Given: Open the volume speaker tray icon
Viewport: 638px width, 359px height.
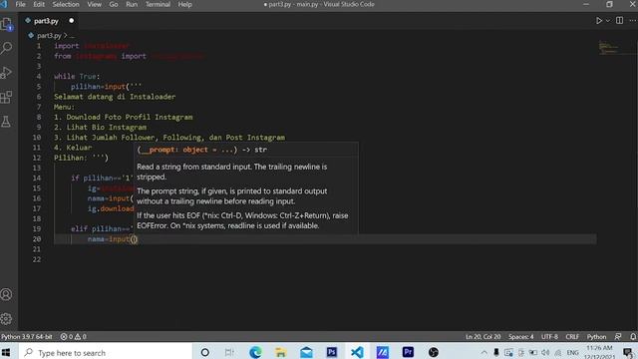Looking at the screenshot, I should [x=545, y=352].
